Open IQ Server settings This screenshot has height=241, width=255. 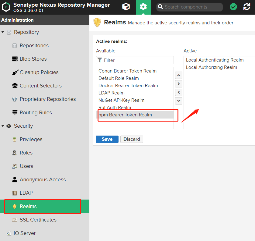(25, 233)
